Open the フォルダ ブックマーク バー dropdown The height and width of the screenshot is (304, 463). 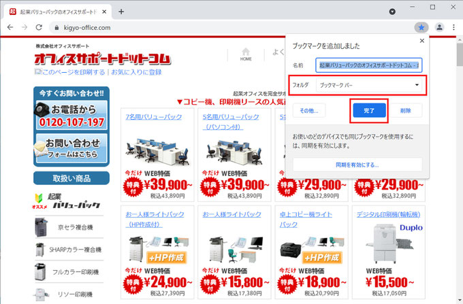pyautogui.click(x=369, y=85)
